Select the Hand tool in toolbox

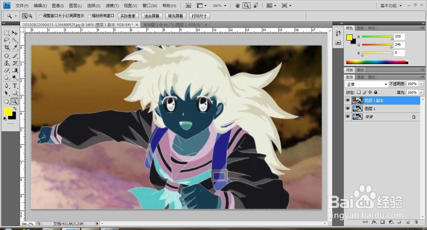[6, 102]
